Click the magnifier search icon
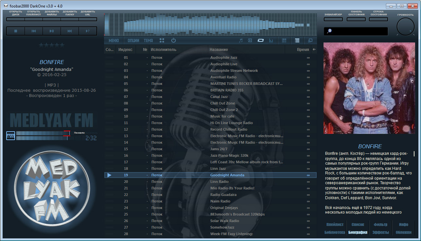 pos(329,31)
